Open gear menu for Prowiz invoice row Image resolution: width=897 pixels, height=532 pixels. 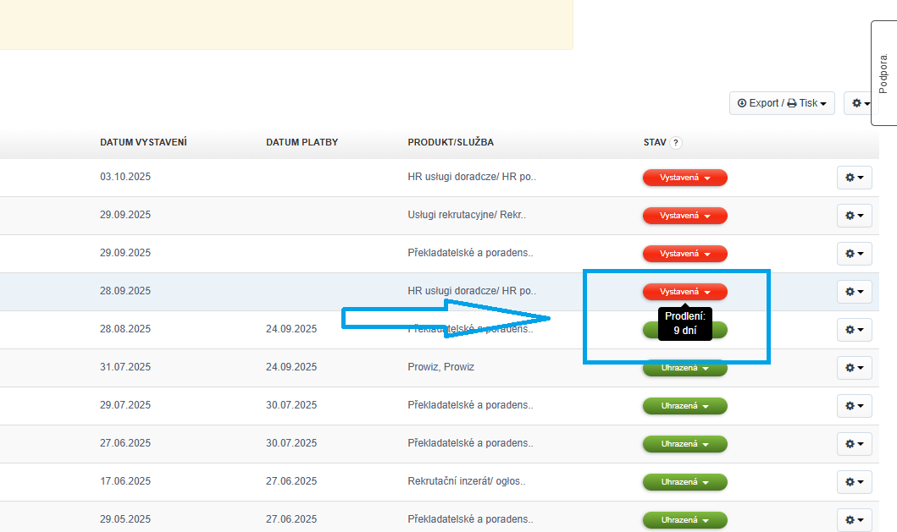click(854, 368)
